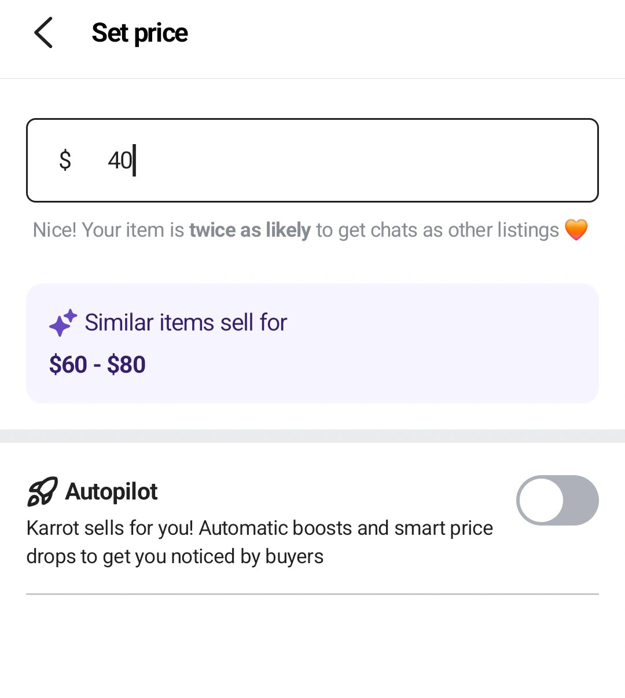Click the dollar sign symbol
This screenshot has width=625, height=698.
coord(65,160)
